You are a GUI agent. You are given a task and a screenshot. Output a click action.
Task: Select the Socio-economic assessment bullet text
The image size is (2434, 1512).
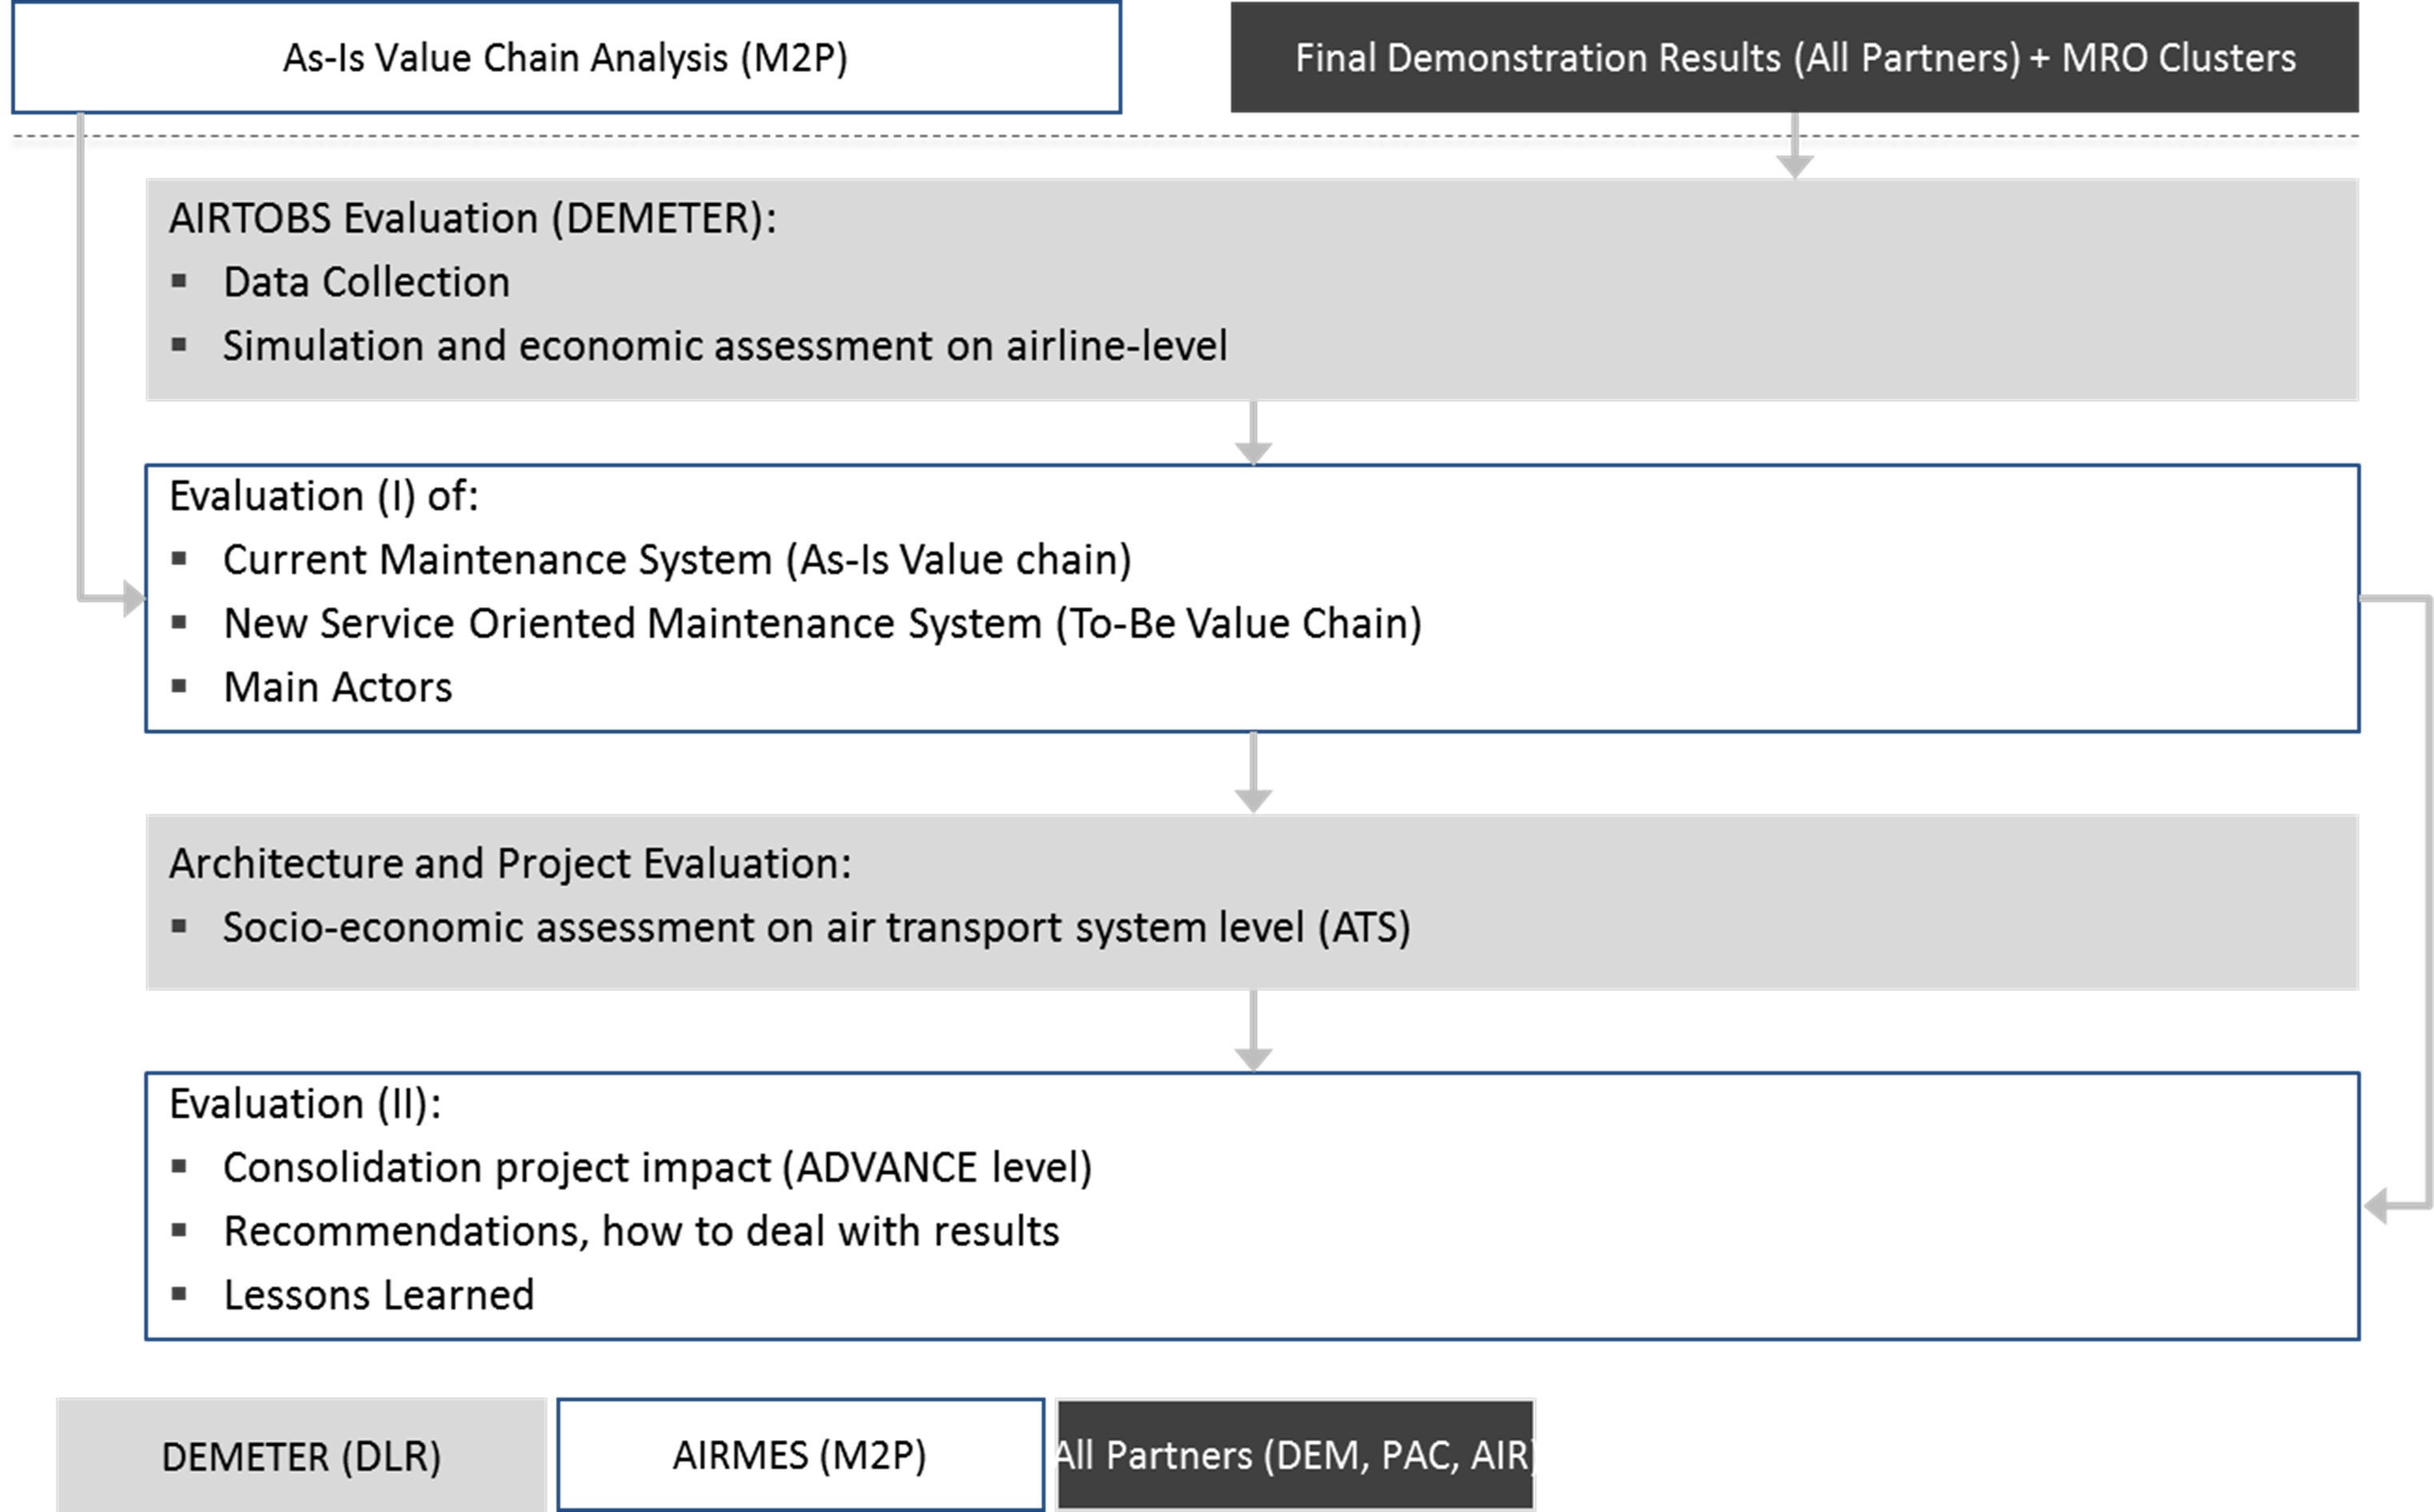[x=816, y=928]
